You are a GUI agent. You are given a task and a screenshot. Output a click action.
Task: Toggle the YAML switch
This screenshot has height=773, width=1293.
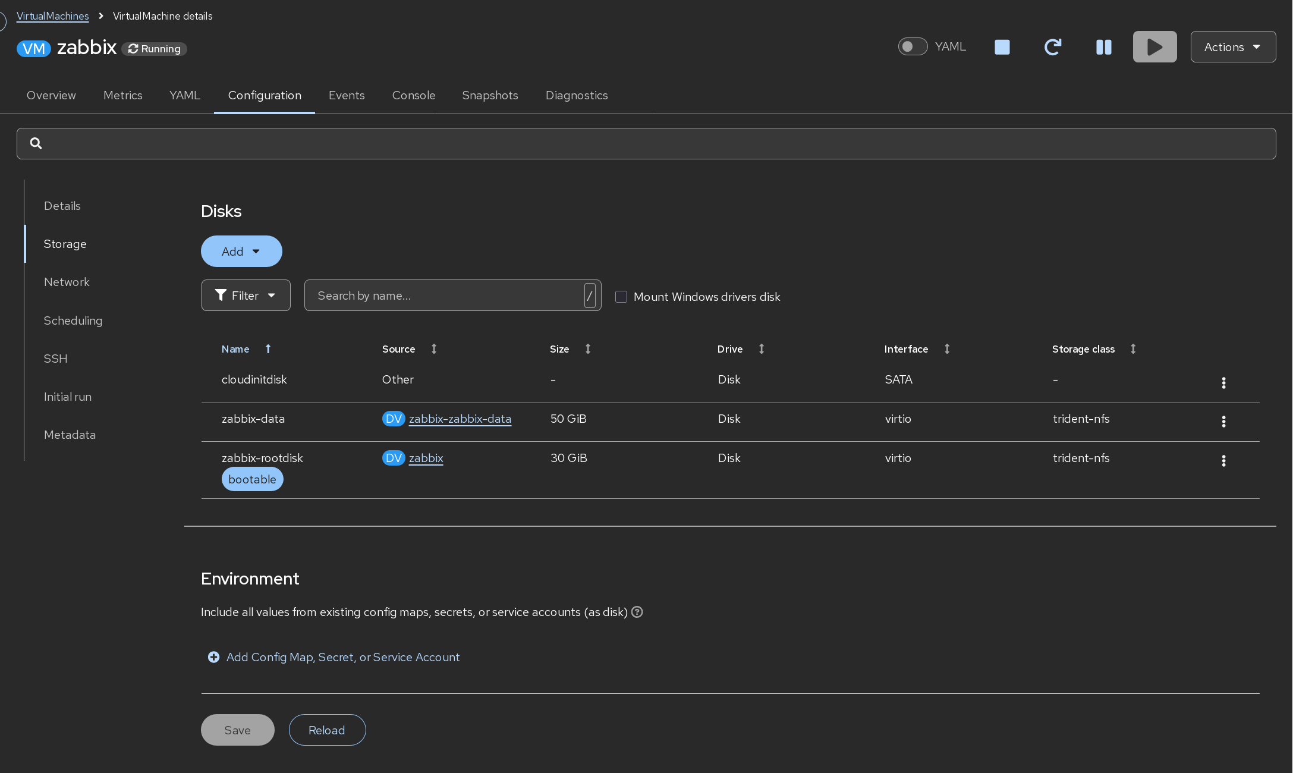[913, 46]
